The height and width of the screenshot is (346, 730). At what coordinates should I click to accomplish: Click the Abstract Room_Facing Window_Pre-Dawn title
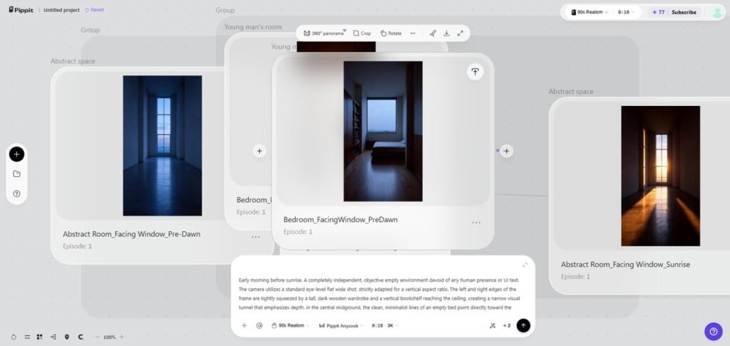pyautogui.click(x=132, y=234)
